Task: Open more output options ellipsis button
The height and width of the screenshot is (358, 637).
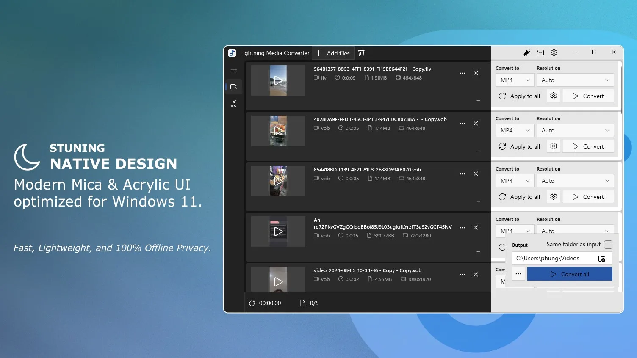Action: click(x=518, y=274)
